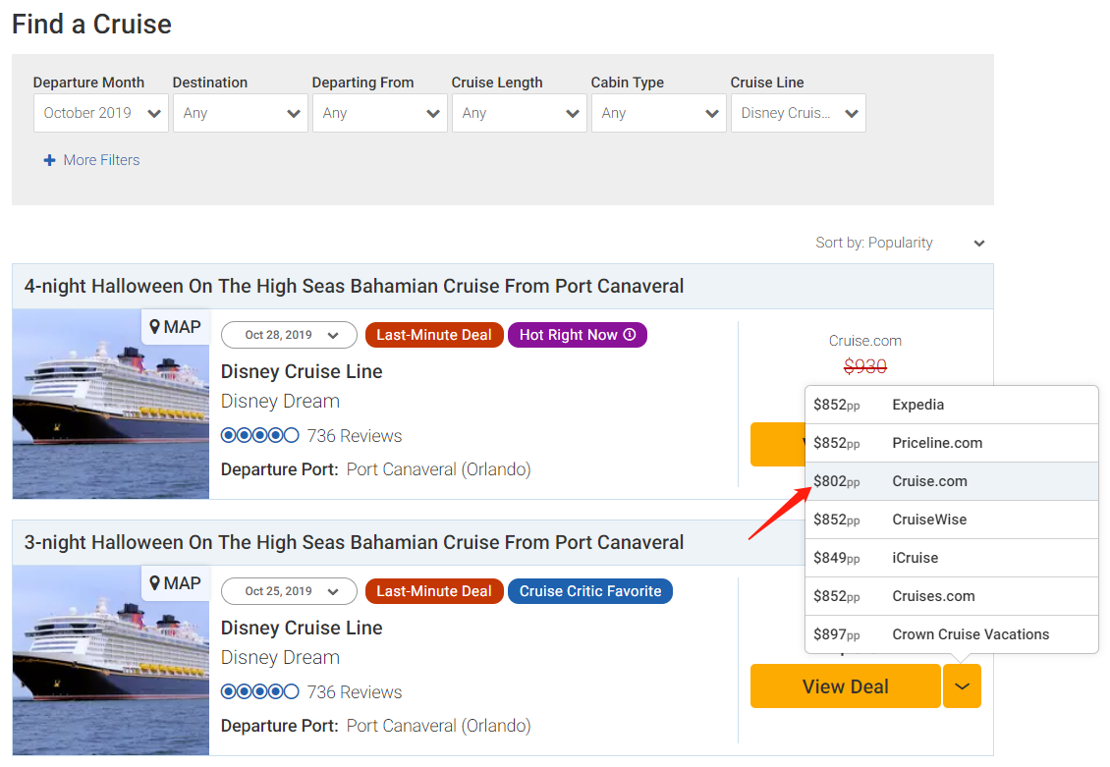Click the rating circles on the 3-night cruise

point(259,691)
